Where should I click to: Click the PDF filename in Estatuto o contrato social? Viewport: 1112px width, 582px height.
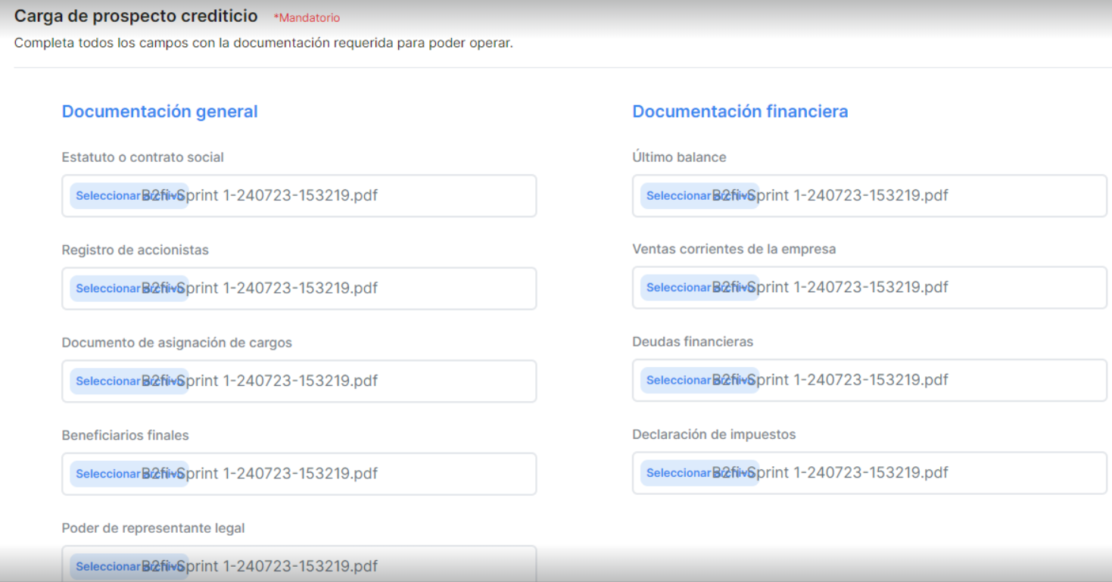click(280, 196)
